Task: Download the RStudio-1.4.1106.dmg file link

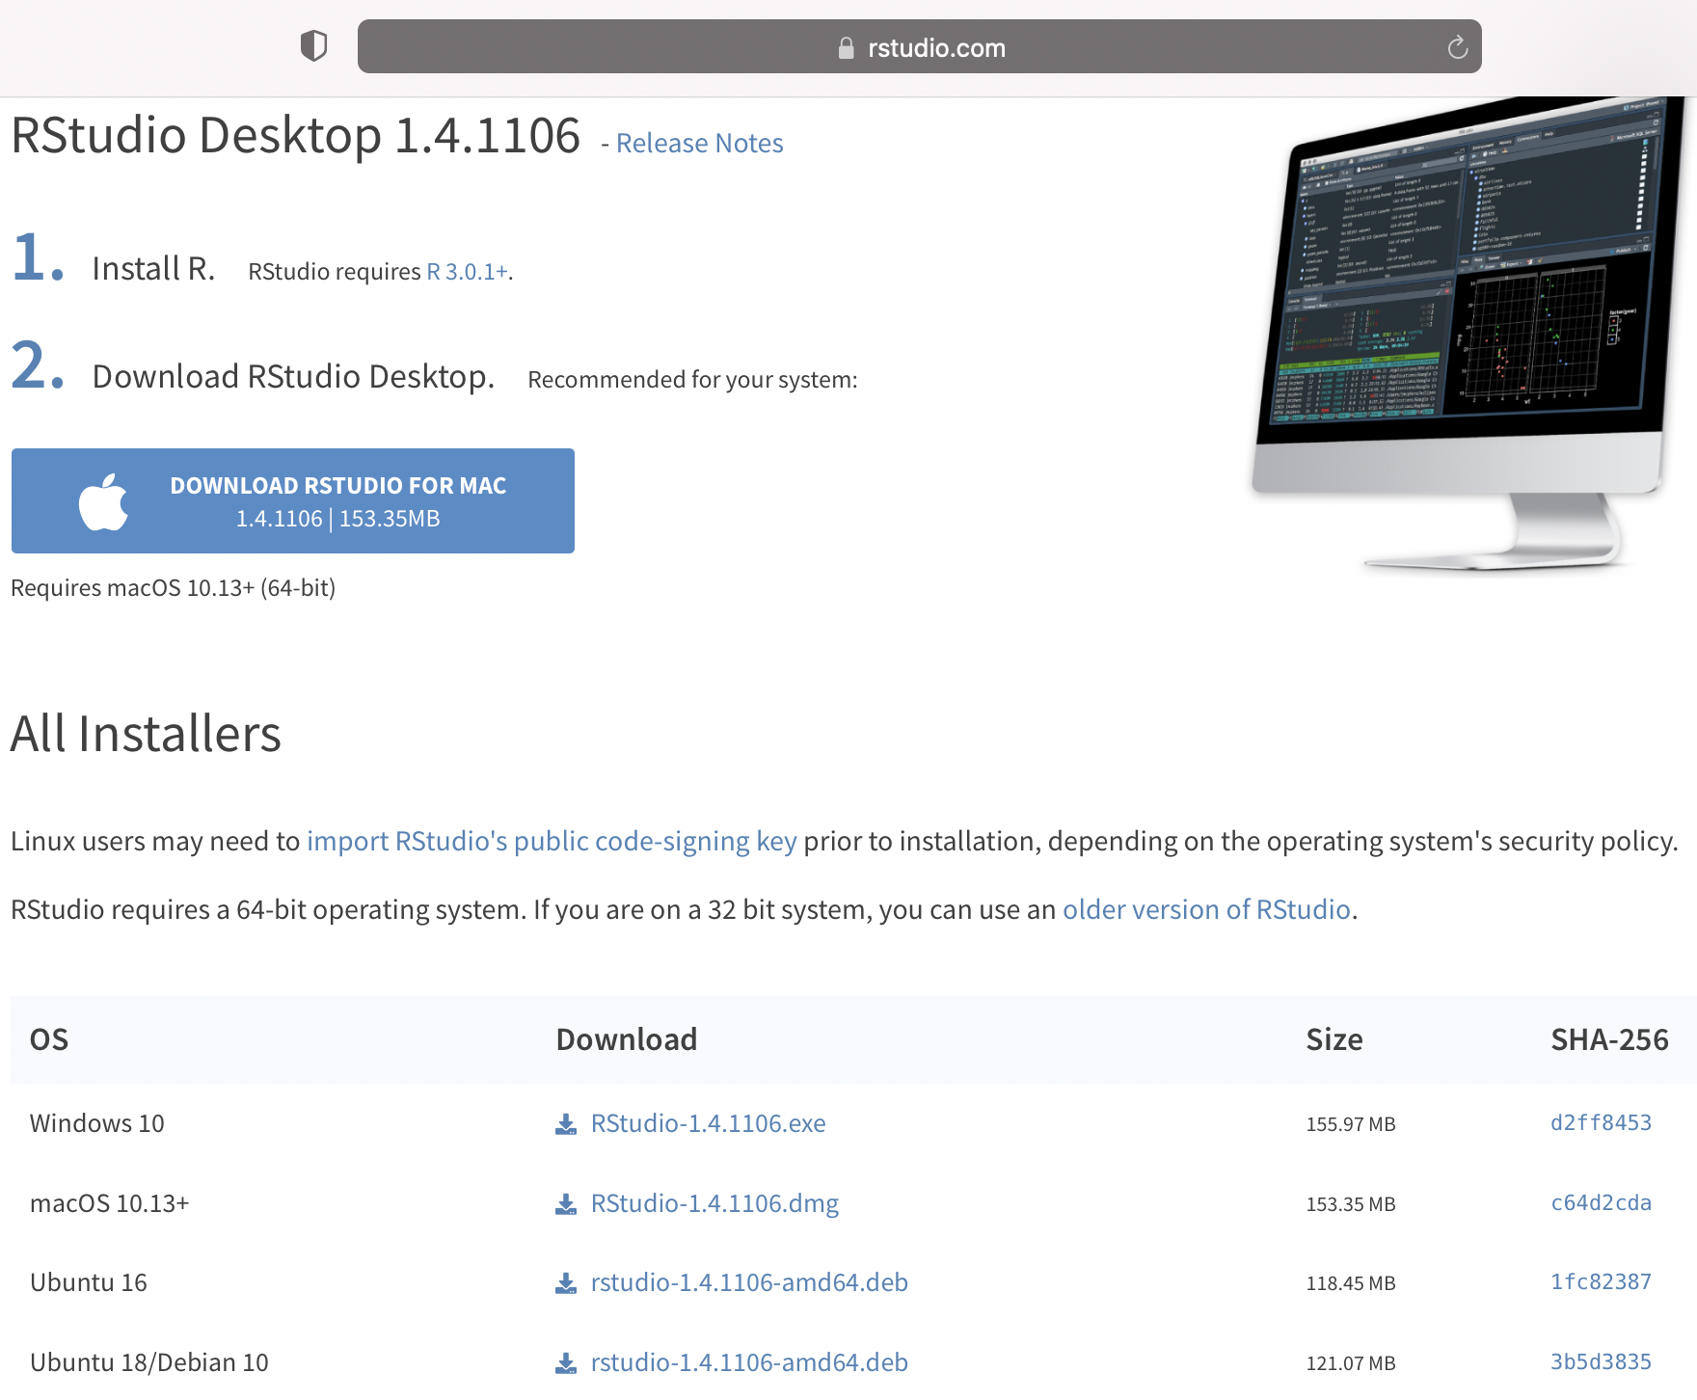Action: coord(714,1204)
